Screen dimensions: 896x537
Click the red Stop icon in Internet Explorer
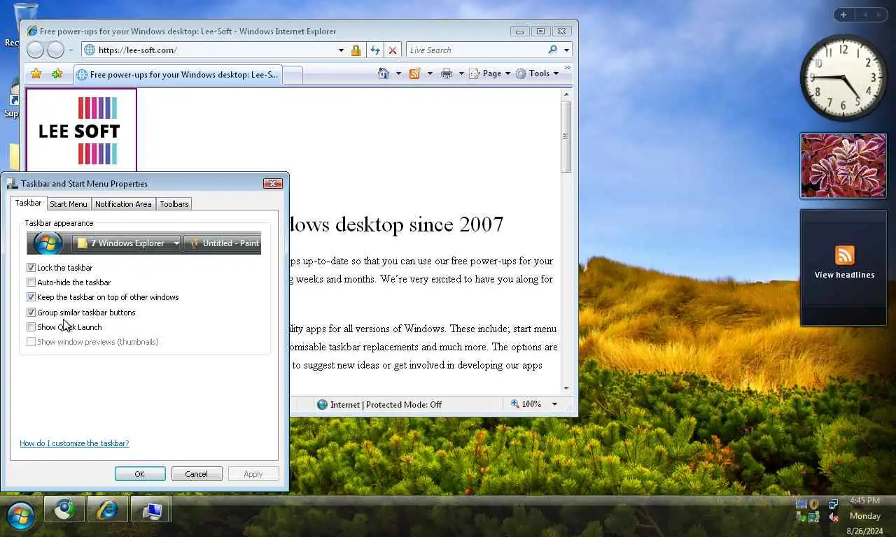click(392, 50)
